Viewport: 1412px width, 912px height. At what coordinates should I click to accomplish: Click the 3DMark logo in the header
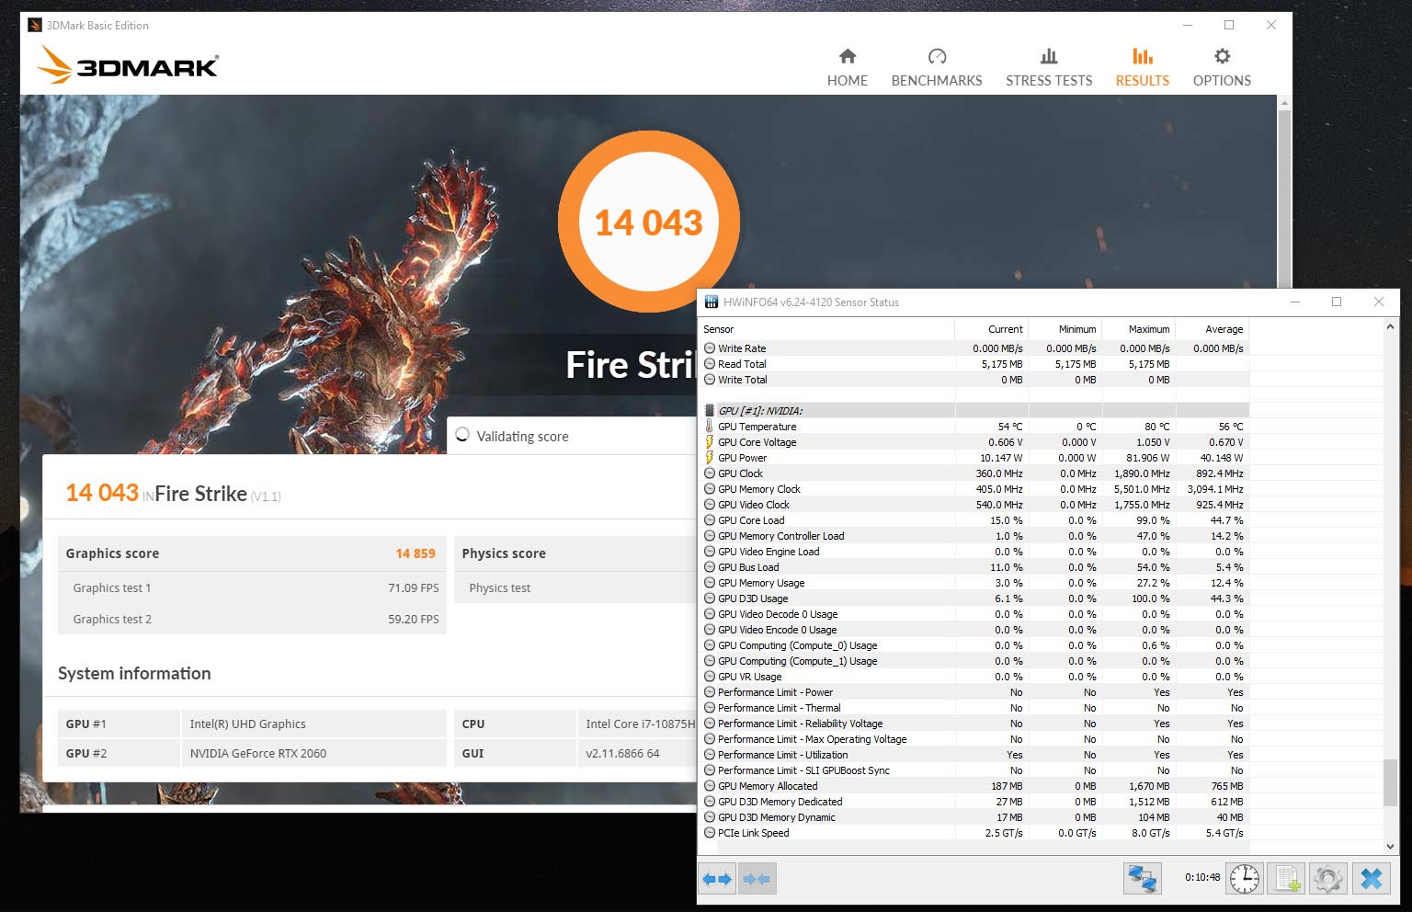pyautogui.click(x=128, y=66)
